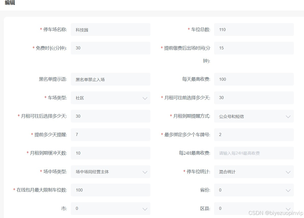Click the 车位总数 input showing 110
This screenshot has width=304, height=218.
click(254, 29)
